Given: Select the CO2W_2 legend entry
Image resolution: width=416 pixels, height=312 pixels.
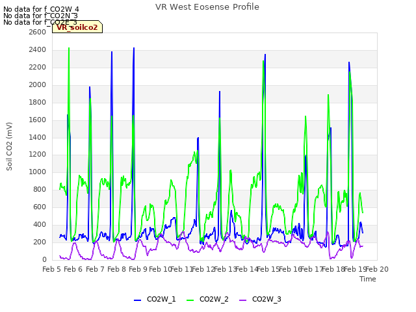Looking at the screenshot, I should pos(208,299).
